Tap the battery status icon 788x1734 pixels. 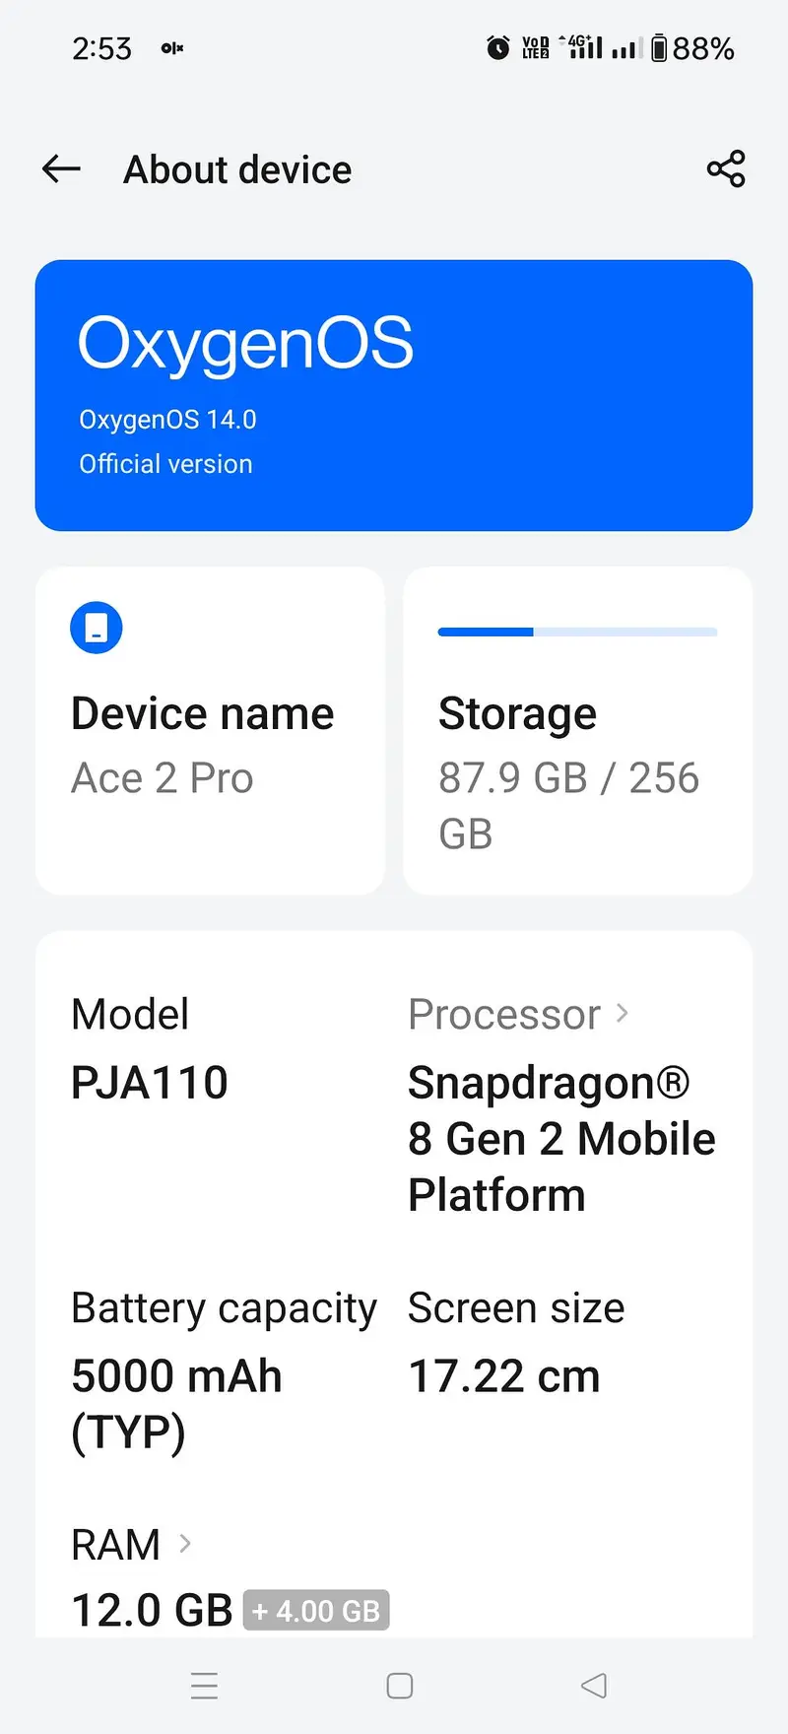[659, 47]
